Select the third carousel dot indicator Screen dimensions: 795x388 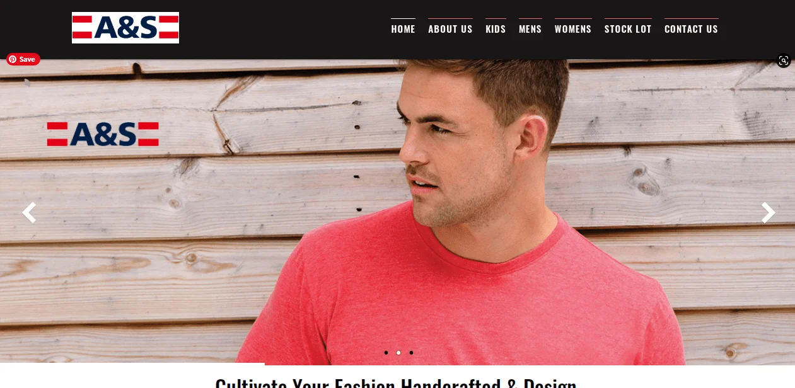(411, 353)
